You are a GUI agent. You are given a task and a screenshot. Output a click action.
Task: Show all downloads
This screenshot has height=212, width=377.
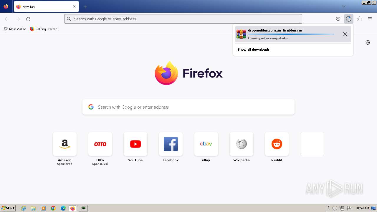pos(254,49)
